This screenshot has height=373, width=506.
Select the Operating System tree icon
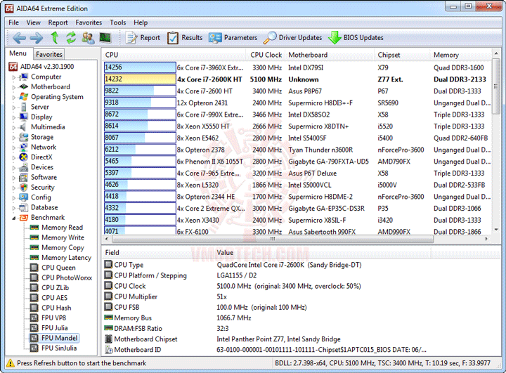[x=23, y=97]
